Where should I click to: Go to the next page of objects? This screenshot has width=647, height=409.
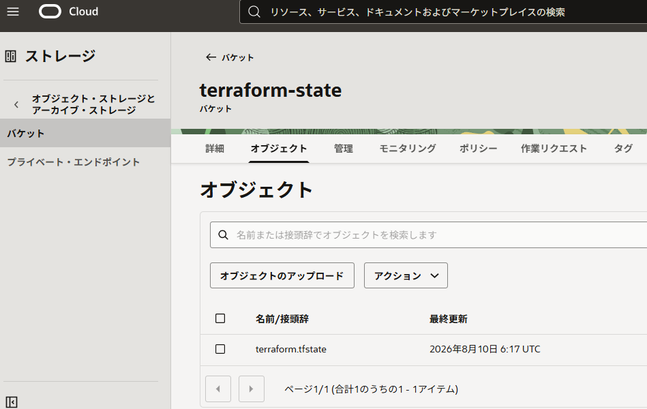pyautogui.click(x=252, y=389)
